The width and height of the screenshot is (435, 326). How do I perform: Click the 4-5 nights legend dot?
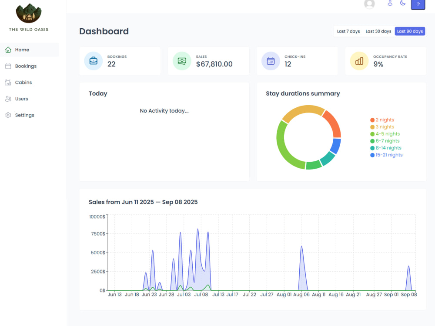point(372,134)
